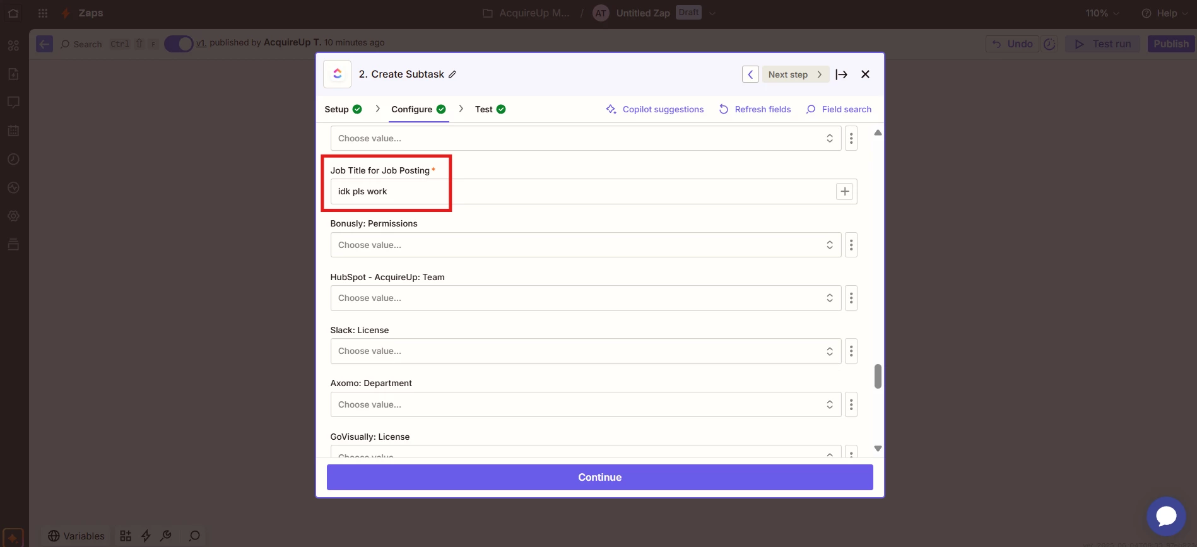Click the grid-plus icon in bottom toolbar
Image resolution: width=1197 pixels, height=547 pixels.
[x=126, y=536]
